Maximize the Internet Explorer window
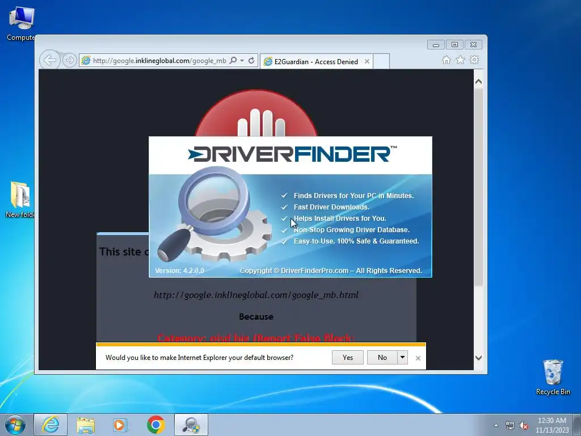The width and height of the screenshot is (581, 436). coord(454,45)
